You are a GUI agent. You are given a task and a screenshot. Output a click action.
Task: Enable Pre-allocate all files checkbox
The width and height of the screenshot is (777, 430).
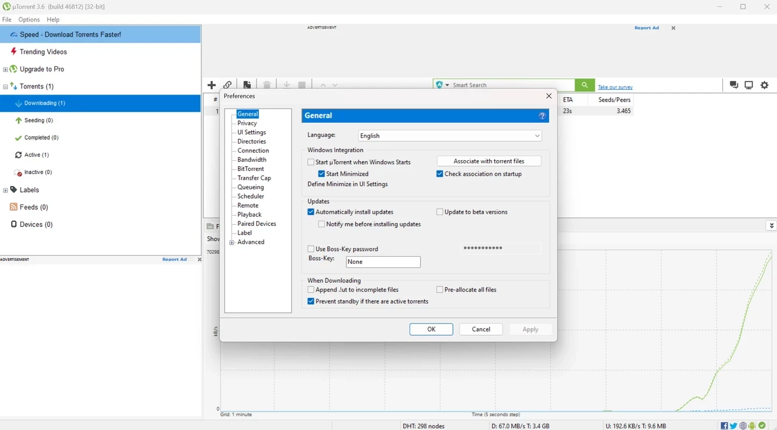click(440, 289)
